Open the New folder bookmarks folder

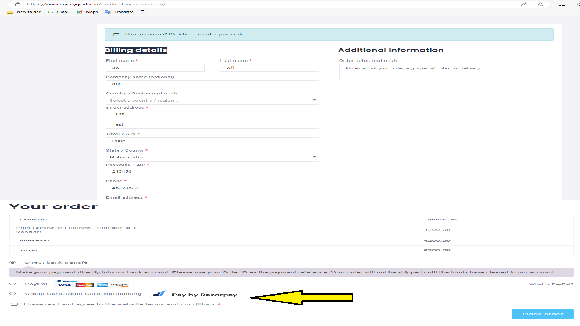pyautogui.click(x=24, y=12)
